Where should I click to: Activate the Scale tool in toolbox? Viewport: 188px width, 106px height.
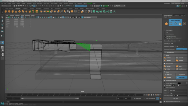(2, 35)
